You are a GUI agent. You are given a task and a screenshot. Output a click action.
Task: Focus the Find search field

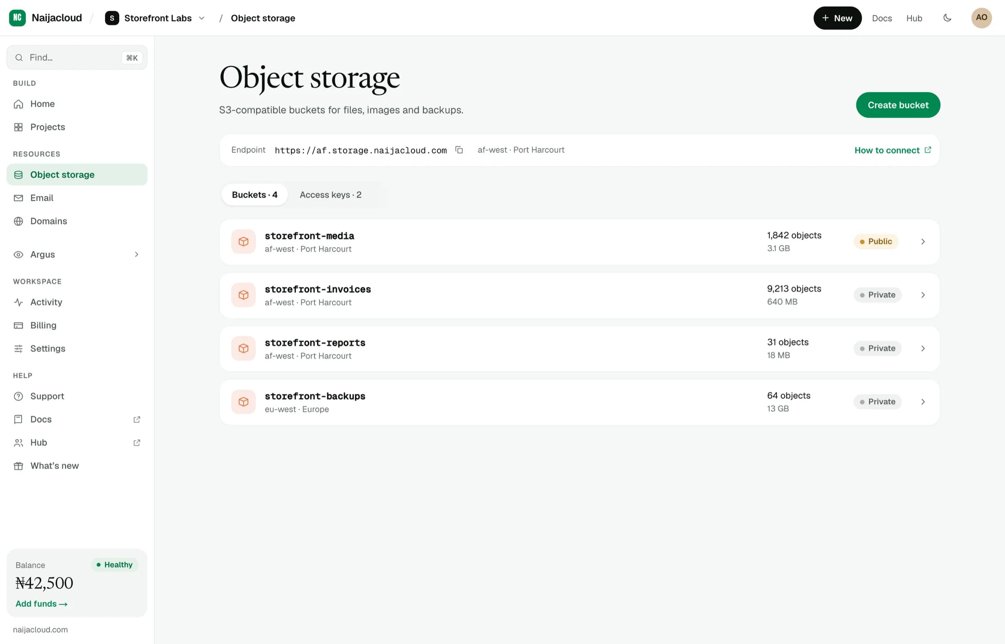coord(77,57)
